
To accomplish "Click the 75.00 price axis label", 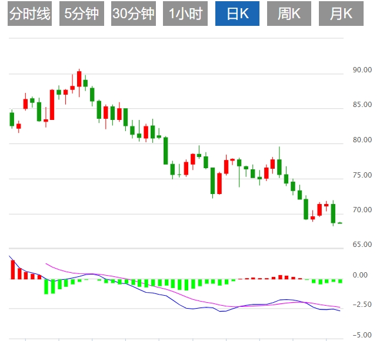I will coord(362,175).
